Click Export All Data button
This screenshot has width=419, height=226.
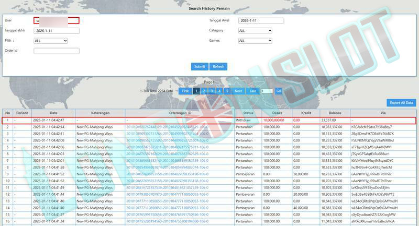pos(402,103)
